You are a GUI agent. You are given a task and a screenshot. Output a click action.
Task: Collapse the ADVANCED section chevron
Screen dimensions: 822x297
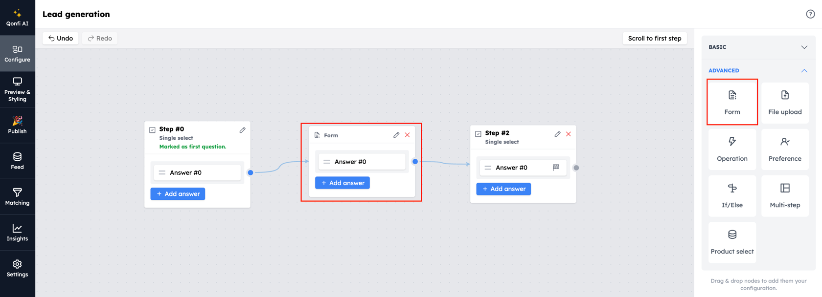(804, 71)
